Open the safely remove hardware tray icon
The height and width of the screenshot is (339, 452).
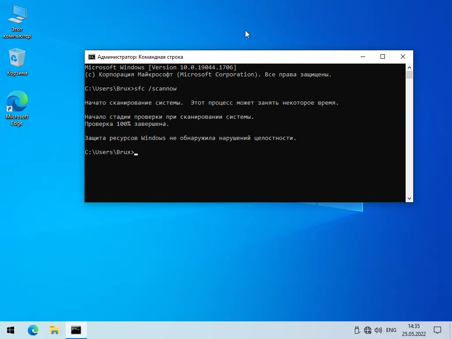pos(357,330)
